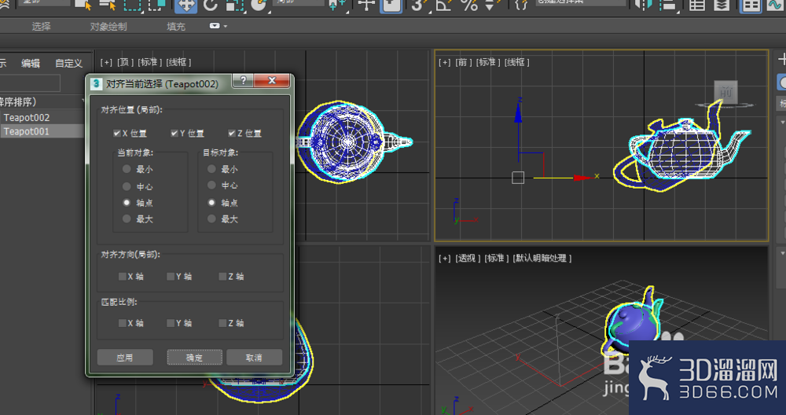Click the 取消 button
Screen dimensions: 786x415
(x=254, y=358)
